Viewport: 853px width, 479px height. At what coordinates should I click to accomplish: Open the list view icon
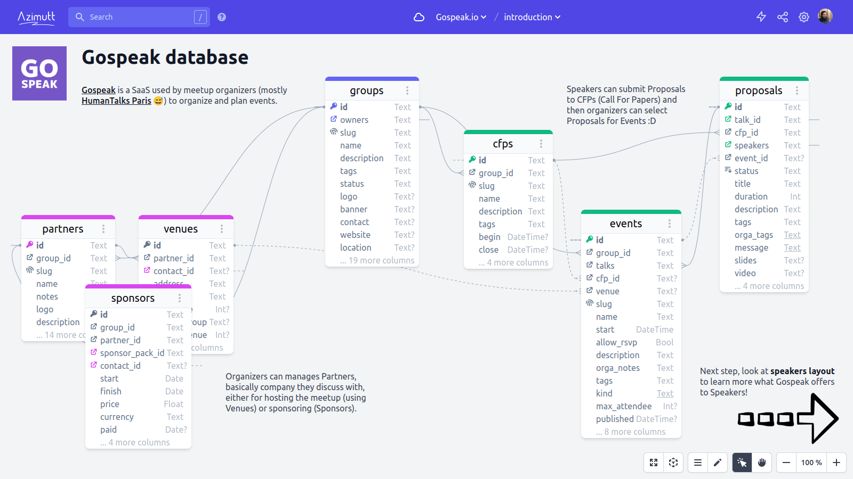pos(697,463)
